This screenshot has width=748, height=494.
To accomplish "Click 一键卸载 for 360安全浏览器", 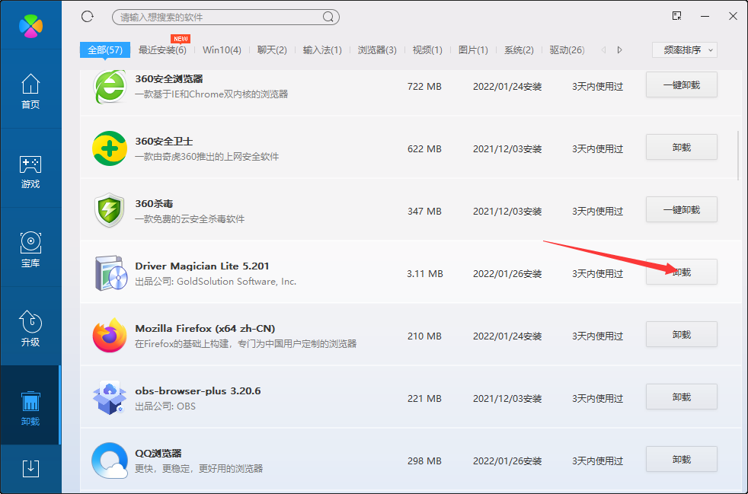I will (x=682, y=85).
